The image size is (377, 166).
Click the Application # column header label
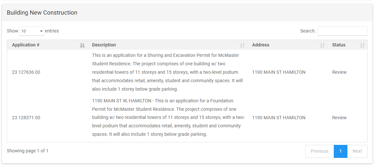click(x=26, y=45)
